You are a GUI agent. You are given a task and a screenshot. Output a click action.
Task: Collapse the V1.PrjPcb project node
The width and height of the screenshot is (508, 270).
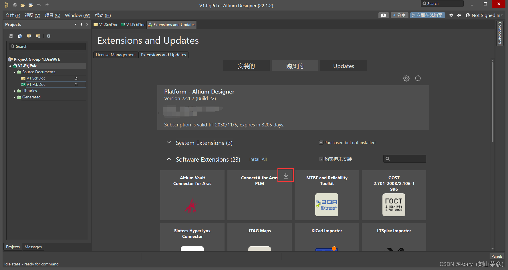[x=10, y=66]
